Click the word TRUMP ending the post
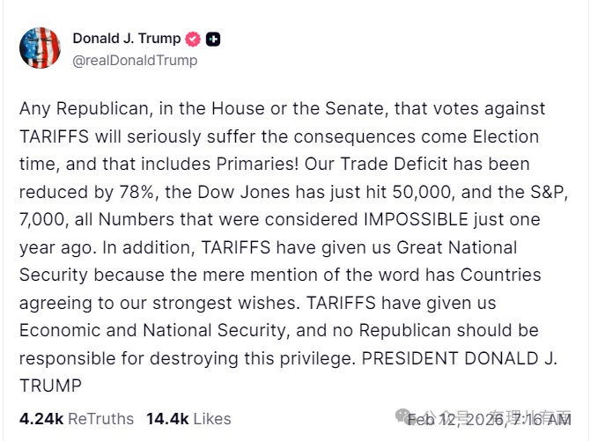Image resolution: width=590 pixels, height=441 pixels. click(50, 386)
